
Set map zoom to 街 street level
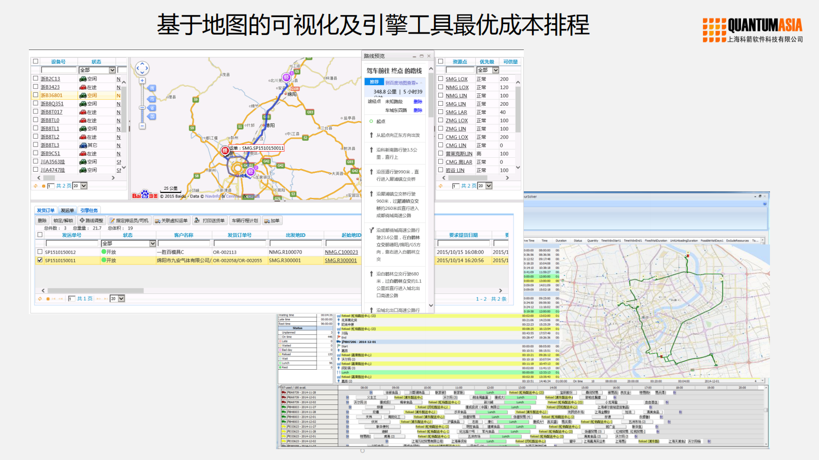(x=152, y=88)
